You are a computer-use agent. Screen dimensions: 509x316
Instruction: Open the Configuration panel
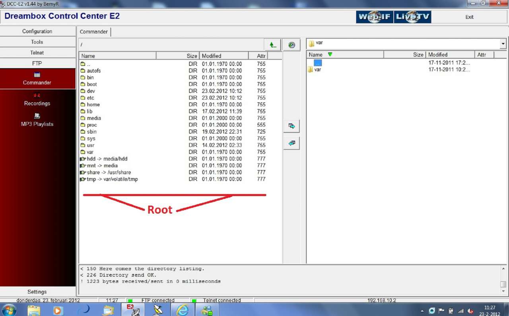click(37, 31)
